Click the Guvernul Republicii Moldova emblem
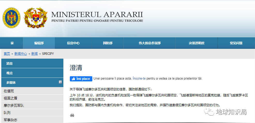This screenshot has height=123, width=255. point(11,18)
